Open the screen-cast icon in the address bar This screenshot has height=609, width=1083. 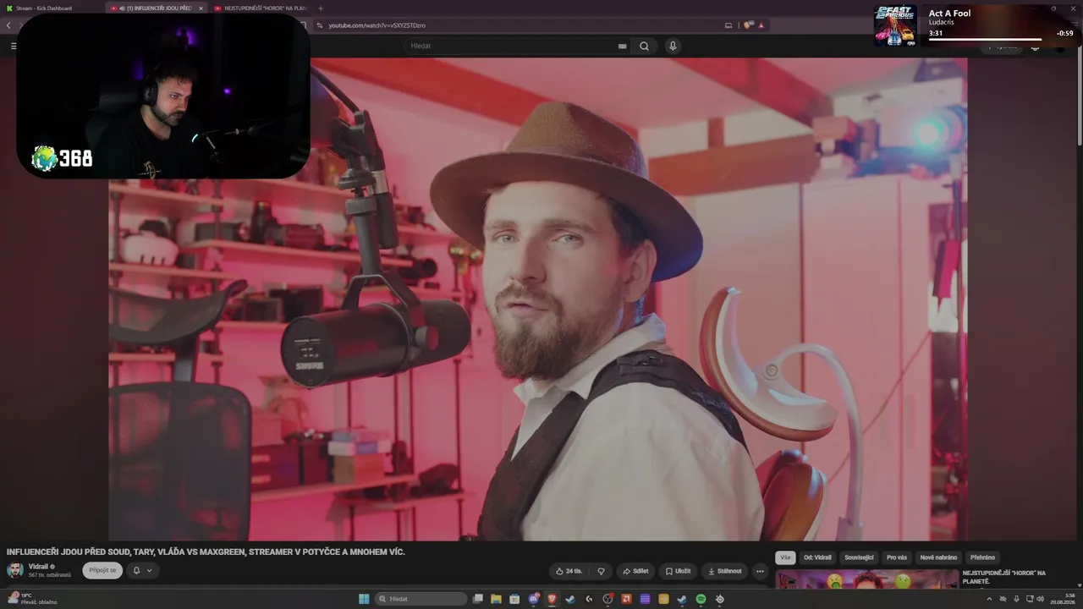click(728, 25)
